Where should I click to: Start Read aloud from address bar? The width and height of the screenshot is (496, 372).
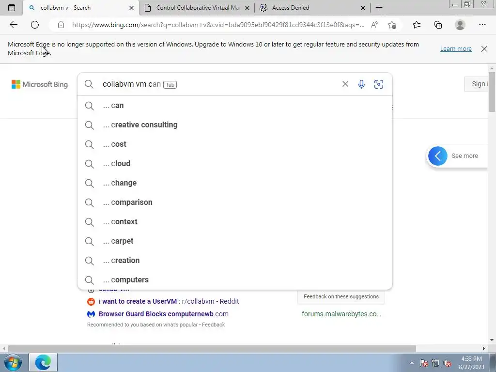click(374, 25)
